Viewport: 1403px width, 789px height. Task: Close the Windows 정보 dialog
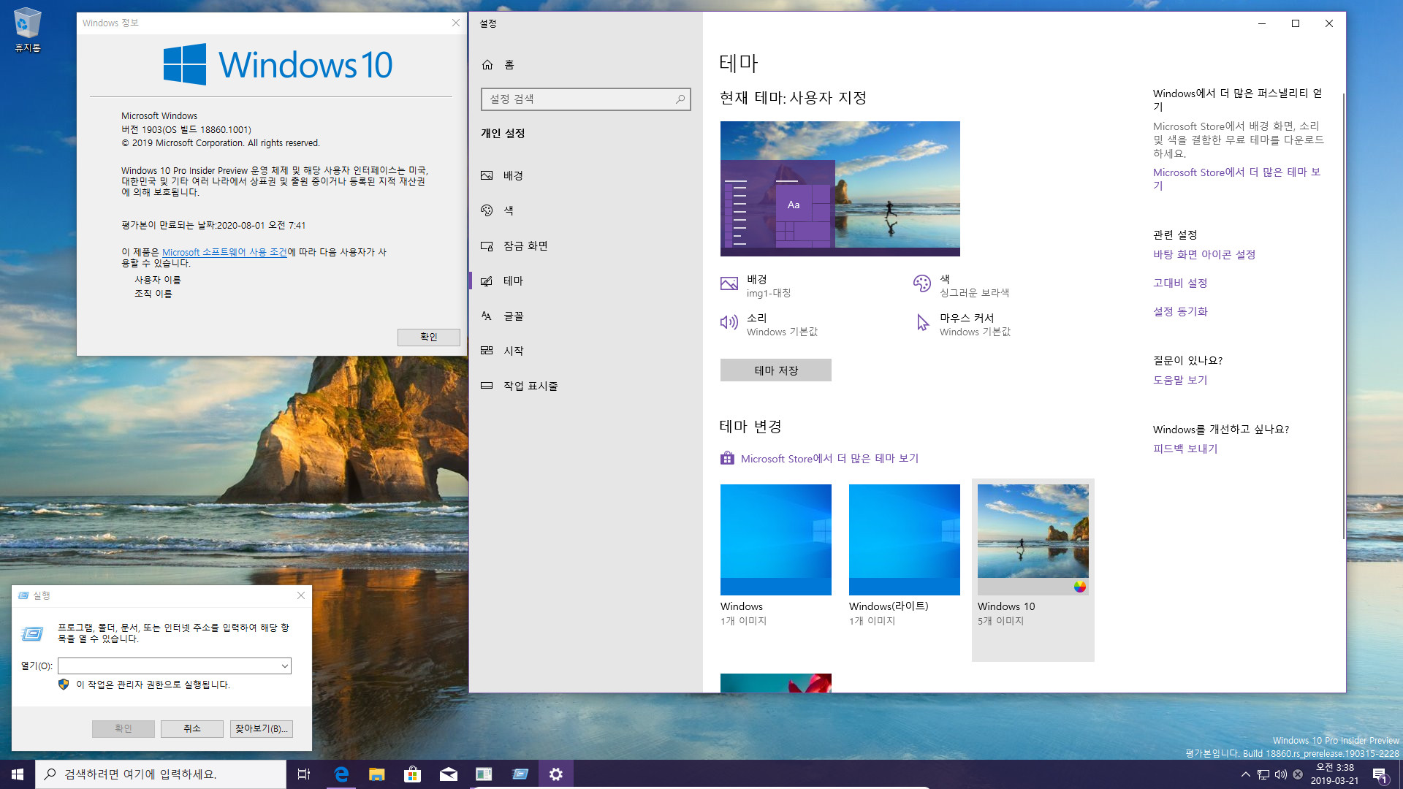point(456,23)
